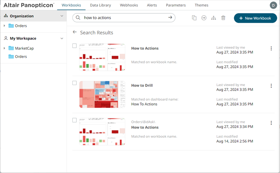This screenshot has height=173, width=280.
Task: Open the How to Drill workbook title
Action: point(142,85)
